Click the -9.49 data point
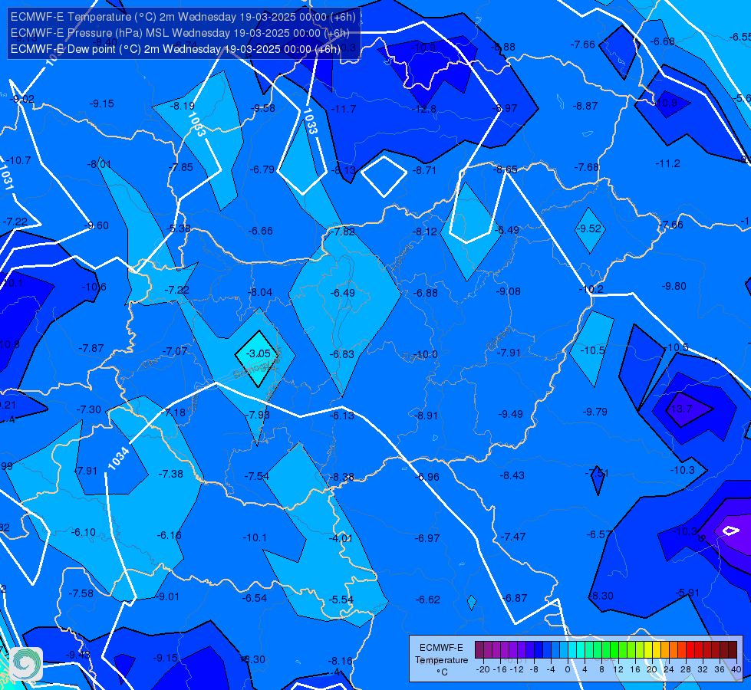Image resolution: width=751 pixels, height=690 pixels. pyautogui.click(x=510, y=414)
